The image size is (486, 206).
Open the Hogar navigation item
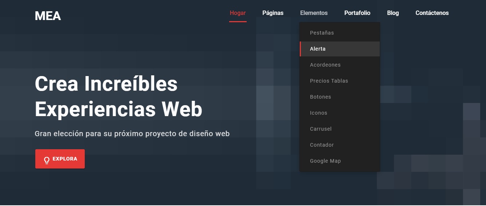(238, 13)
